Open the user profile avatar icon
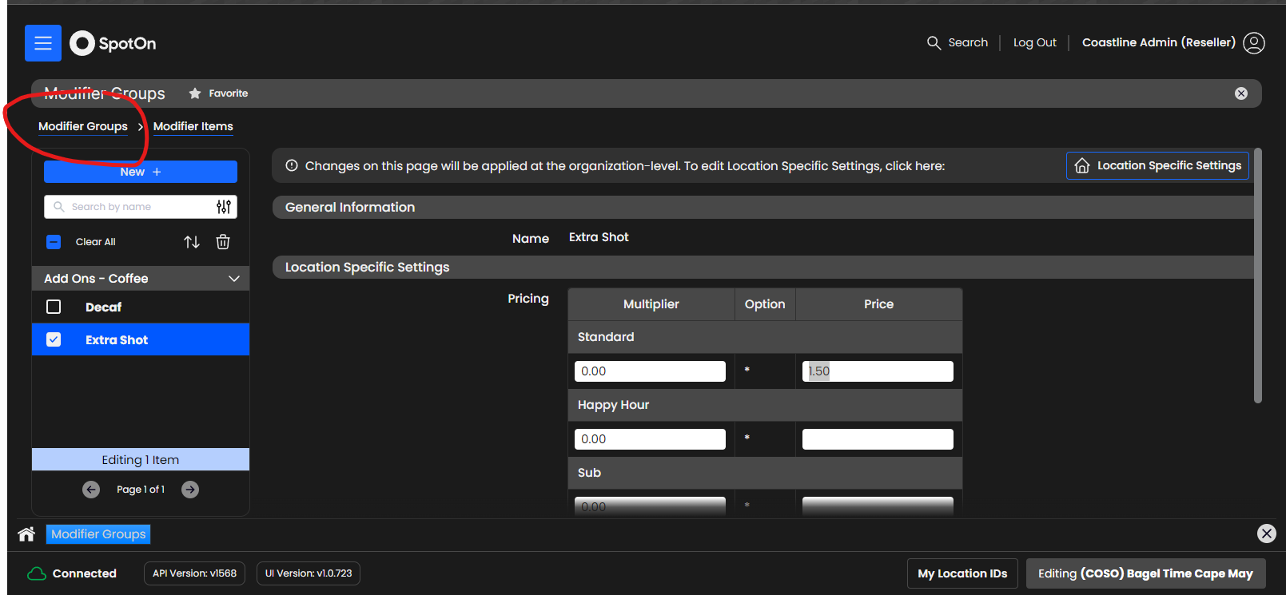 point(1254,43)
